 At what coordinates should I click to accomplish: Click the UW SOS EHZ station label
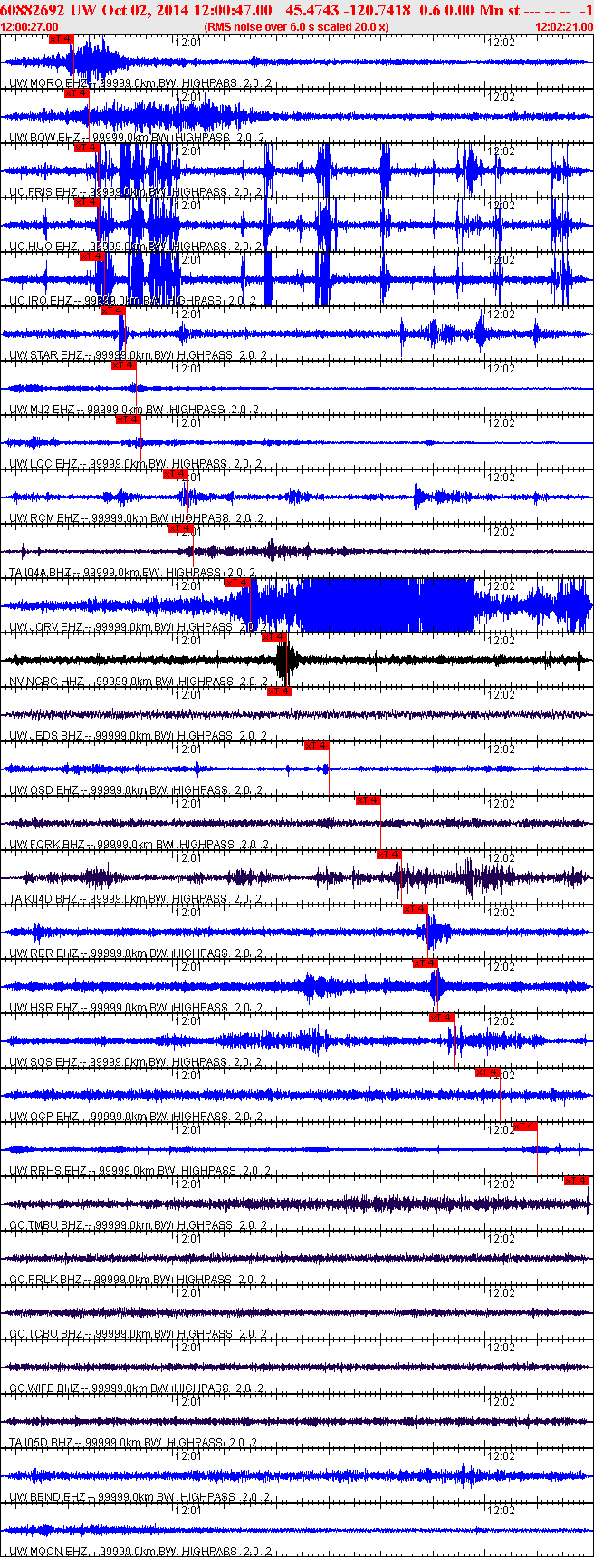click(x=43, y=1062)
